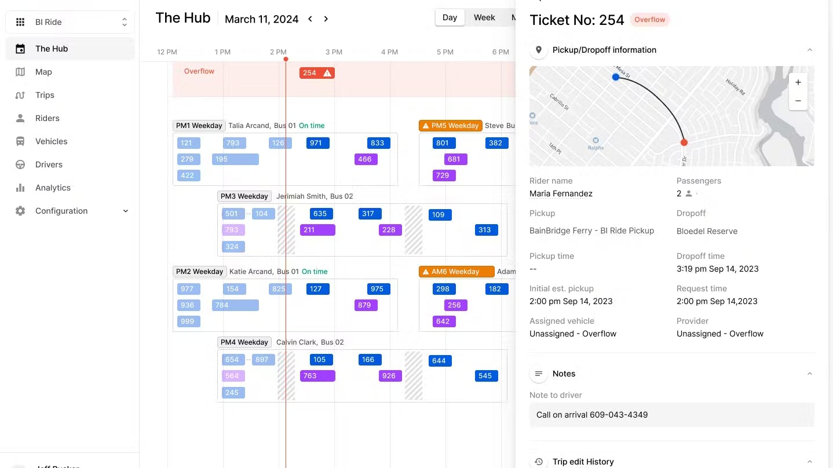This screenshot has width=833, height=468.
Task: Click the Pickup/Dropoff location pin icon
Action: (539, 50)
